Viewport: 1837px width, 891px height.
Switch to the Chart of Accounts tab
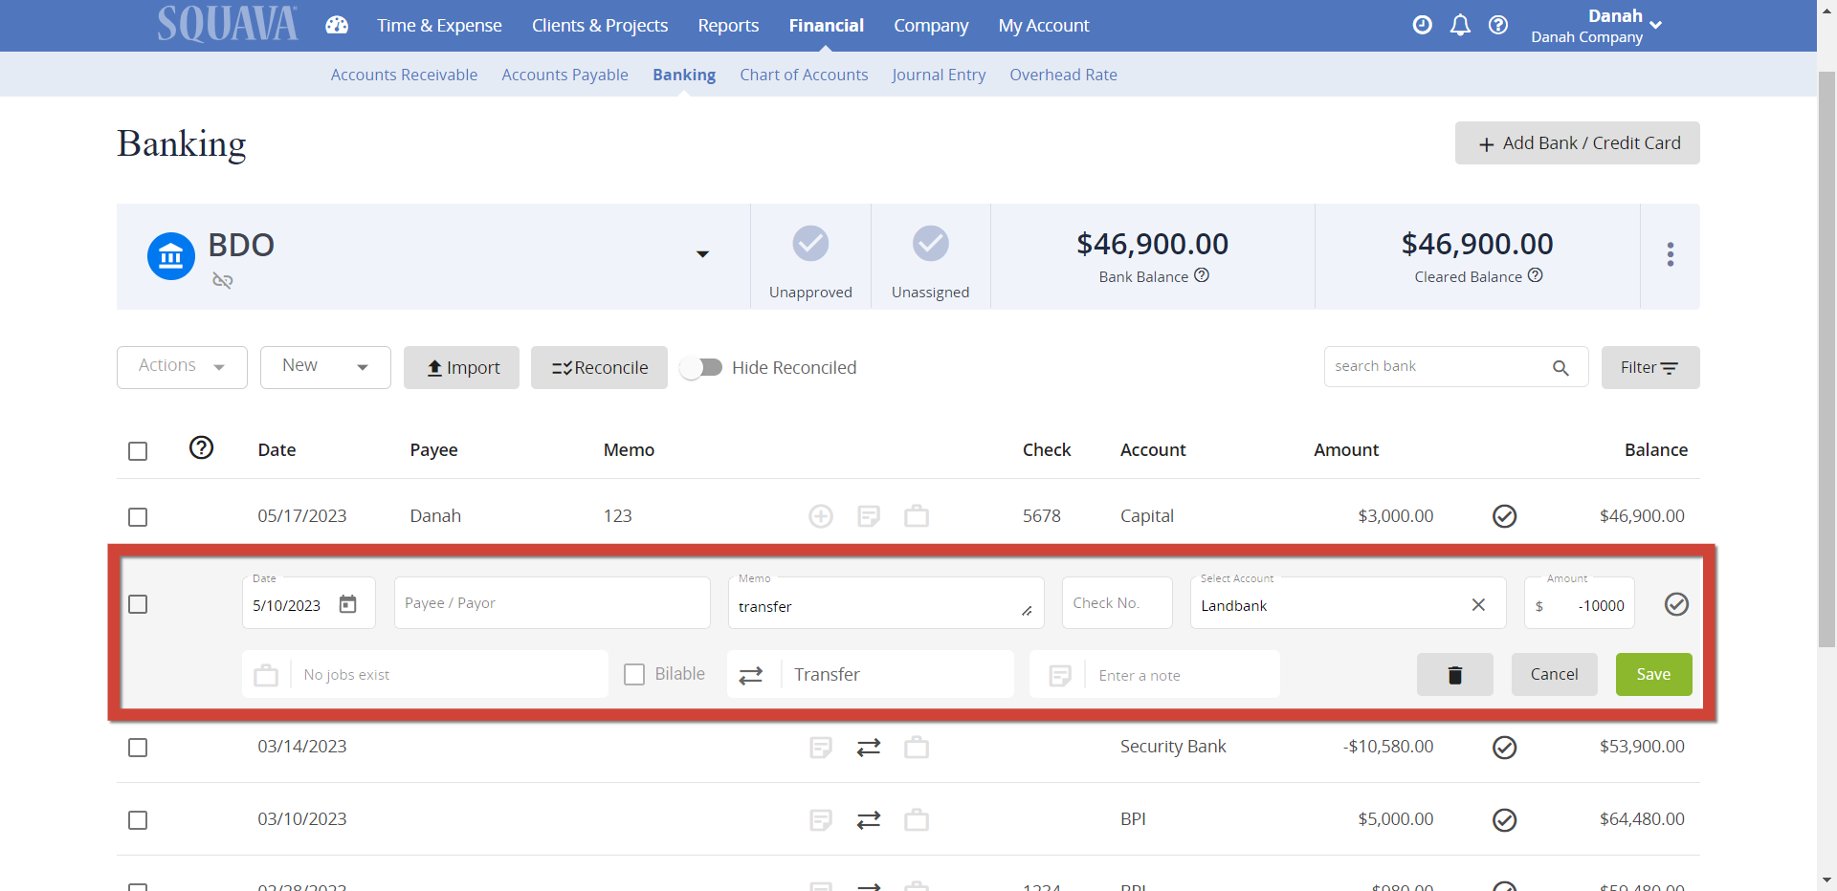click(x=804, y=75)
